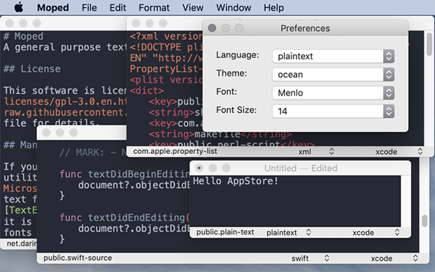This screenshot has width=435, height=272.
Task: Open the Theme dropdown showing ocean
Action: [333, 75]
